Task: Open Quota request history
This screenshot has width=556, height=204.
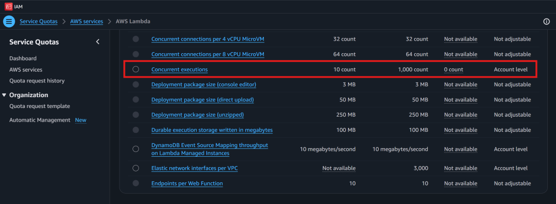Action: pyautogui.click(x=37, y=81)
